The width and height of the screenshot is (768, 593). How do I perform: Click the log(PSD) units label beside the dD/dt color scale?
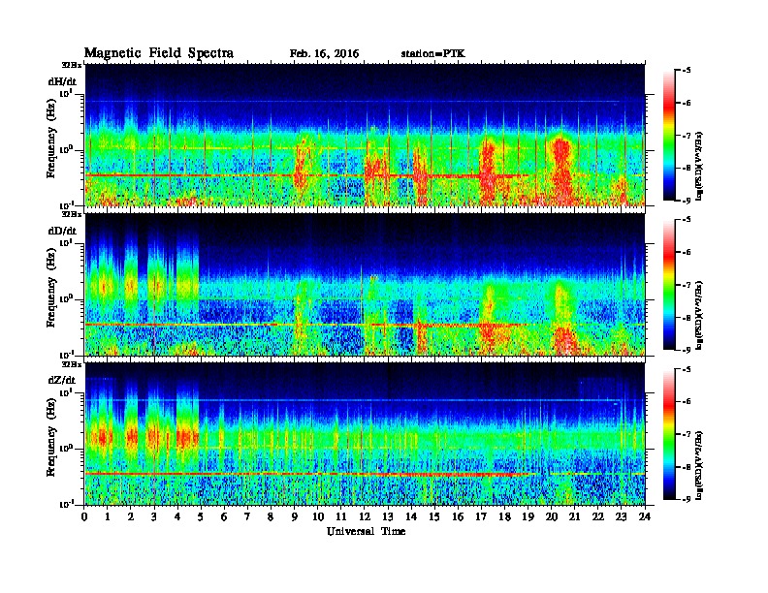point(700,315)
